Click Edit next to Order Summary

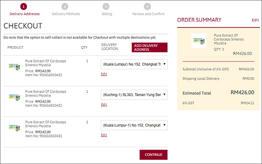(x=255, y=20)
